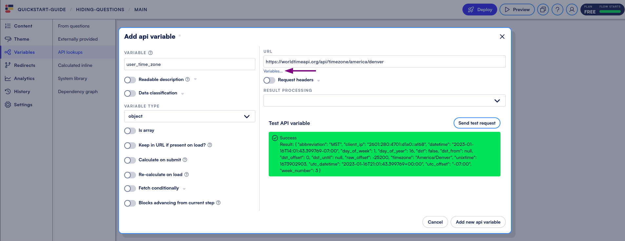625x241 pixels.
Task: Click the help icon next to VARIABLE label
Action: click(x=150, y=53)
